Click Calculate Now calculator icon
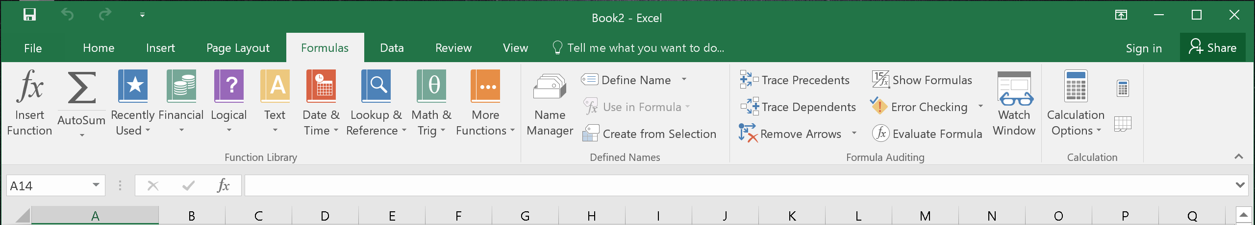This screenshot has width=1255, height=225. 1123,89
